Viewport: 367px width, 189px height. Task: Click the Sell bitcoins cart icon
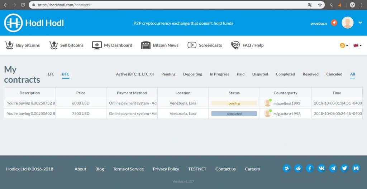coord(53,45)
